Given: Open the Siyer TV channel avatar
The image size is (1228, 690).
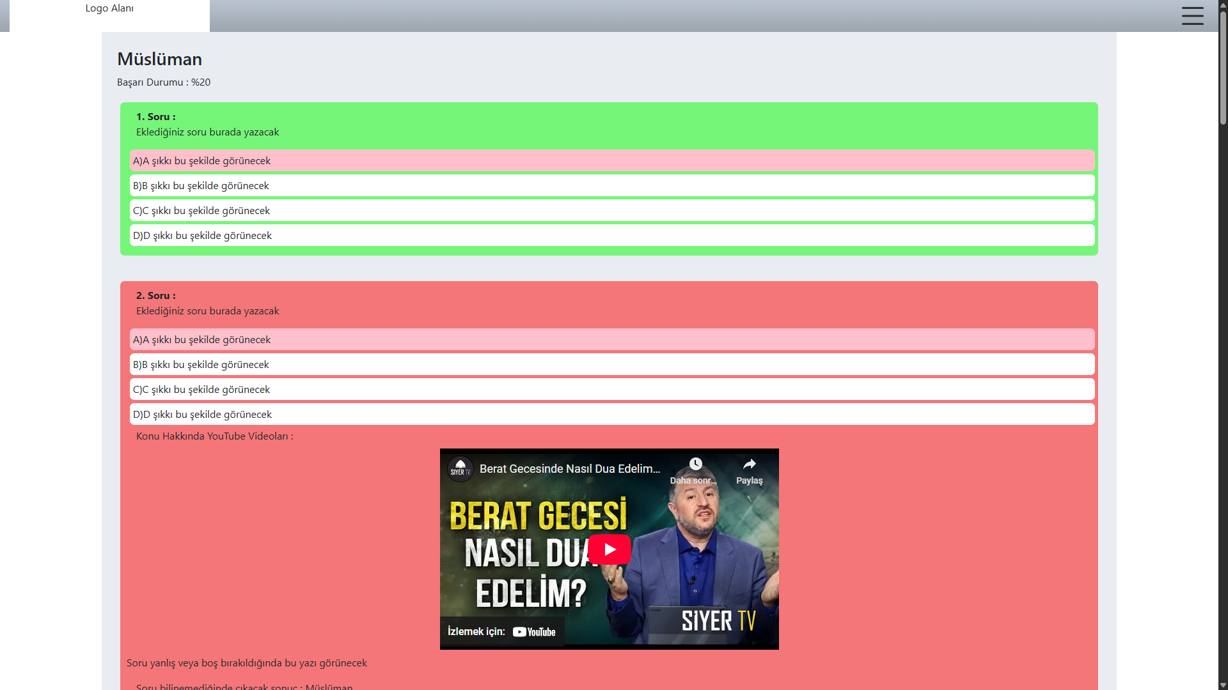Looking at the screenshot, I should 460,469.
